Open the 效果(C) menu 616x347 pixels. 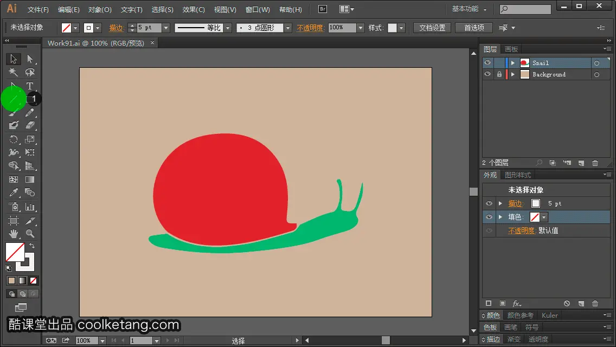[194, 9]
